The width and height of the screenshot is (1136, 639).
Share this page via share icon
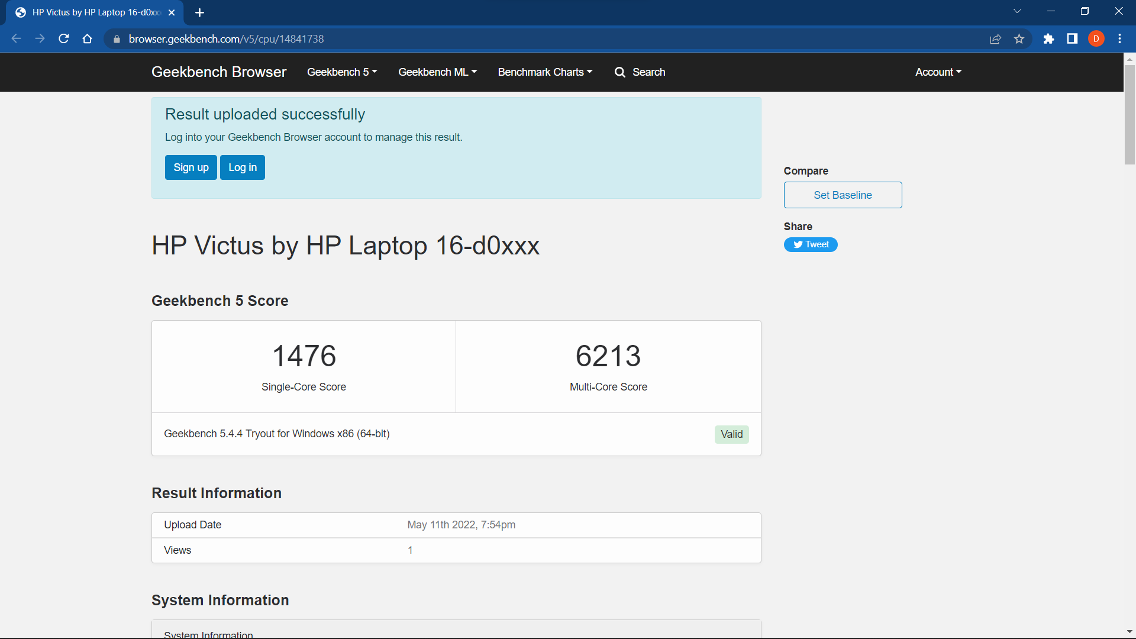996,39
